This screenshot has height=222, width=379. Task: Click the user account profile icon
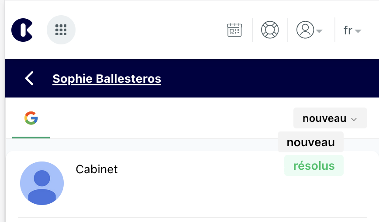pos(305,30)
